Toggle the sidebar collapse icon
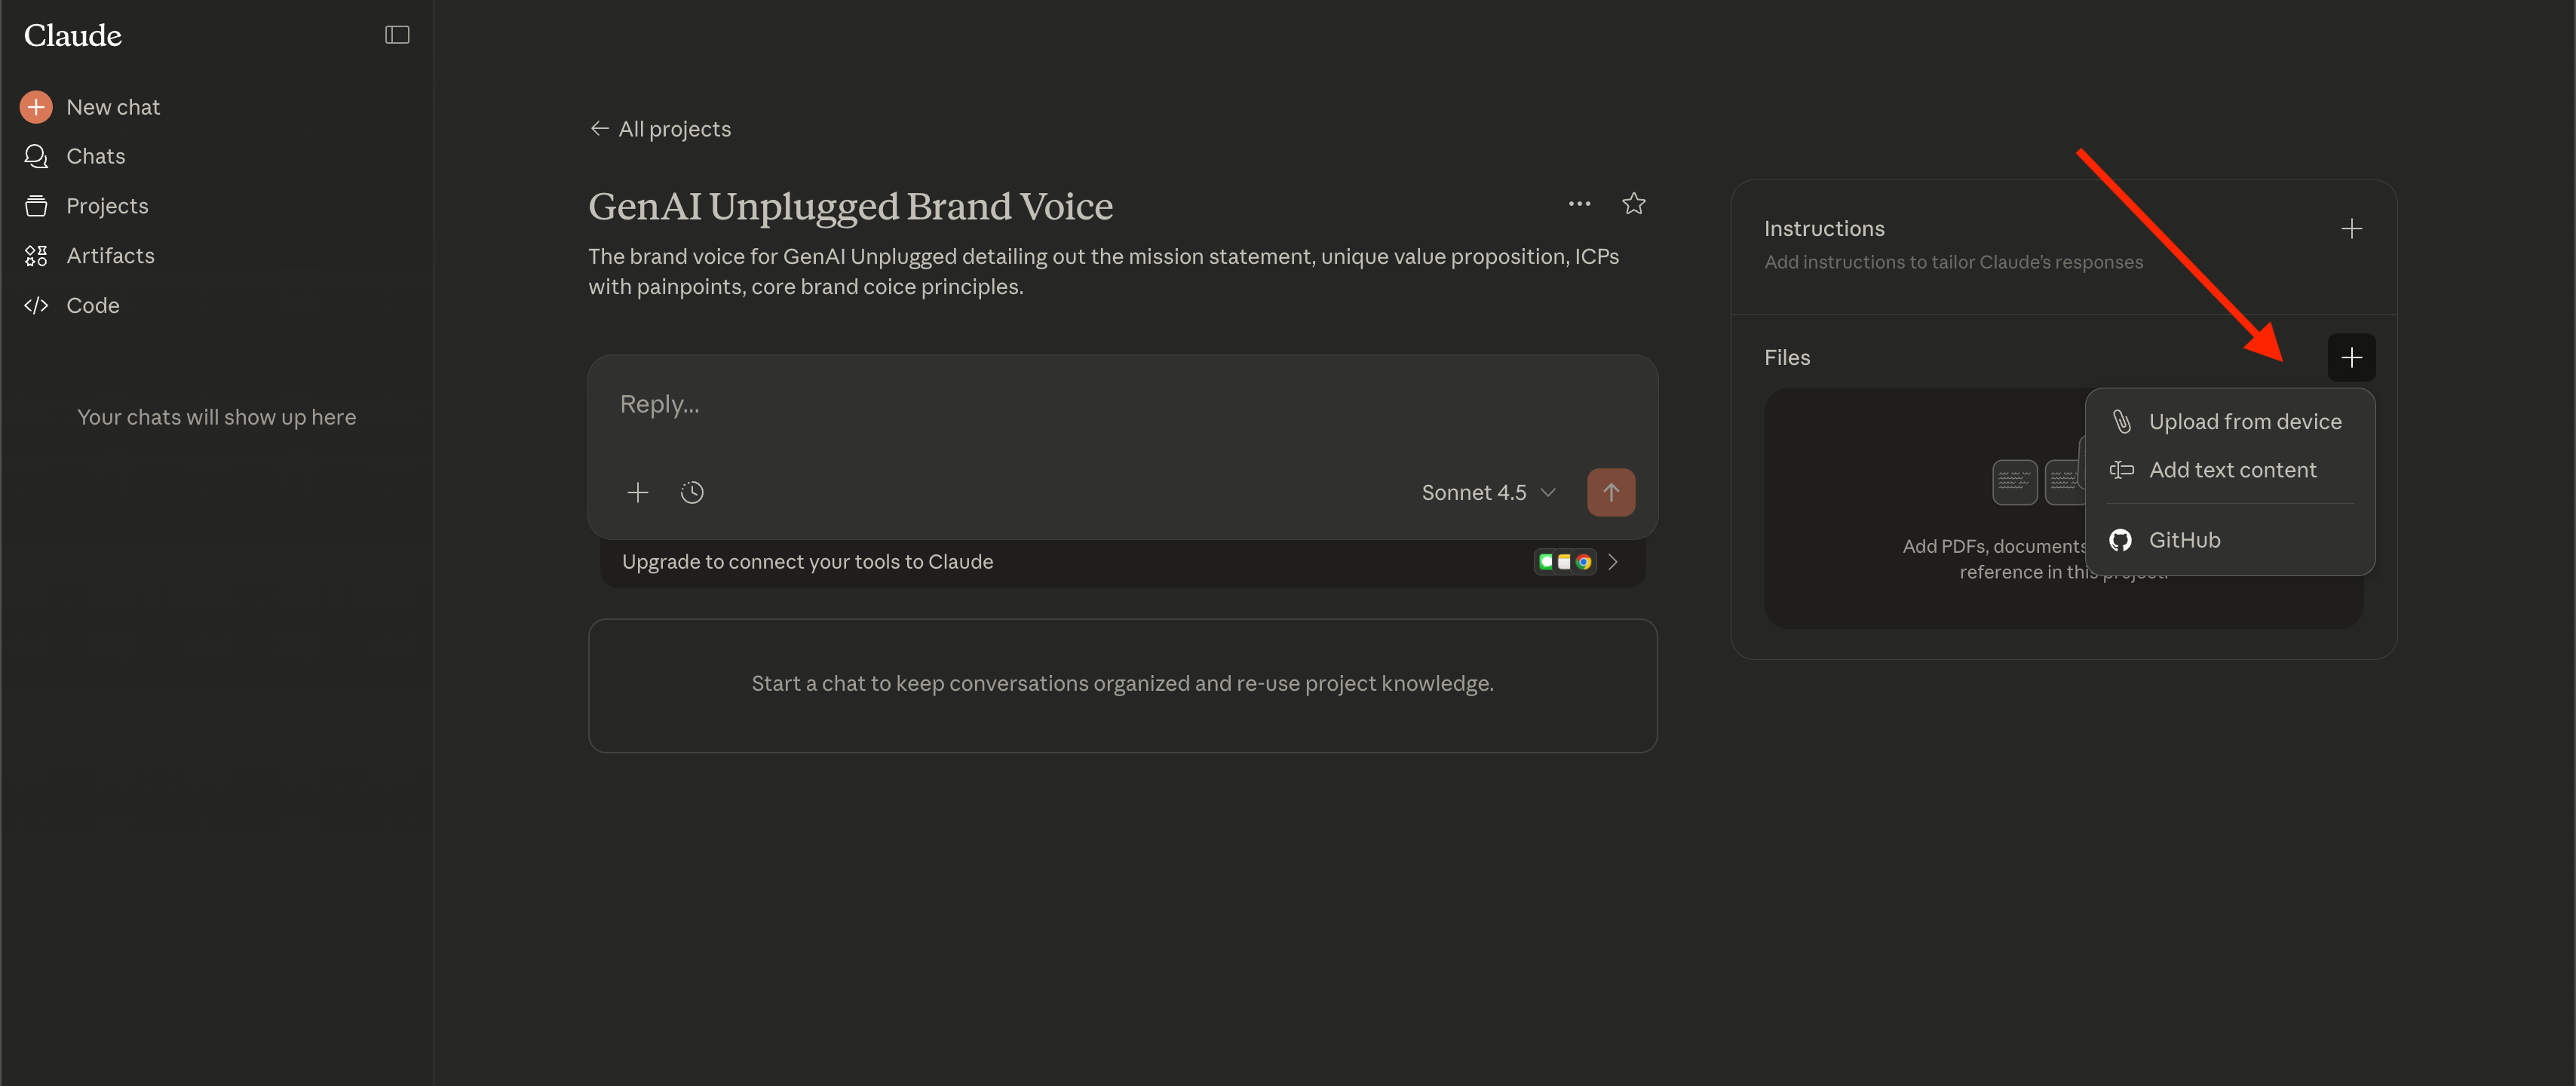 [397, 35]
